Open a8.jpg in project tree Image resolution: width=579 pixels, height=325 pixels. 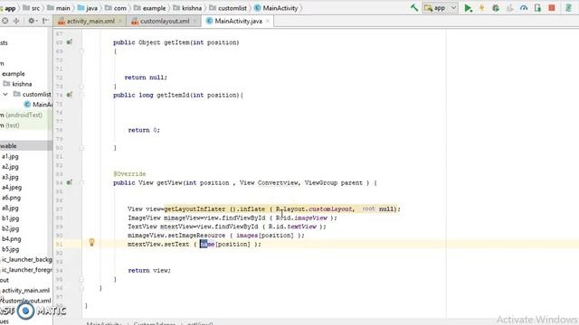[10, 208]
